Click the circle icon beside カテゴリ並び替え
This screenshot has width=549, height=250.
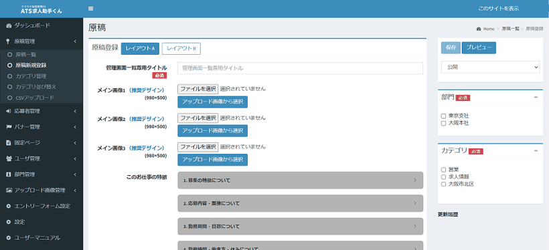(x=10, y=87)
